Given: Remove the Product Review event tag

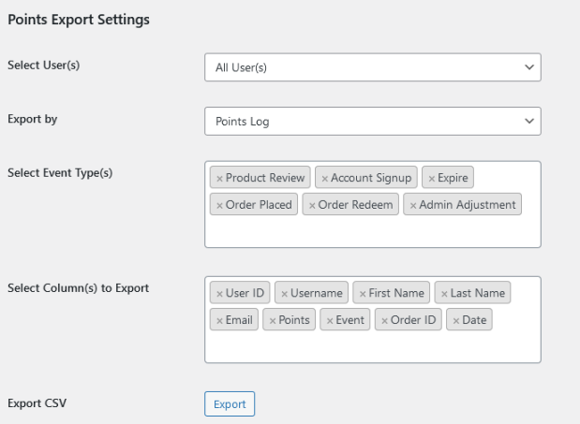Looking at the screenshot, I should [219, 178].
